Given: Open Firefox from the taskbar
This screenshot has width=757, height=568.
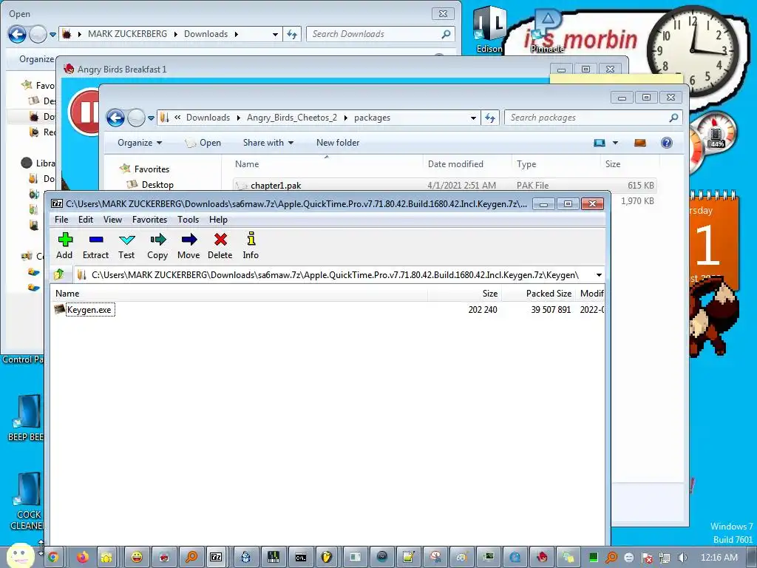Looking at the screenshot, I should click(83, 558).
